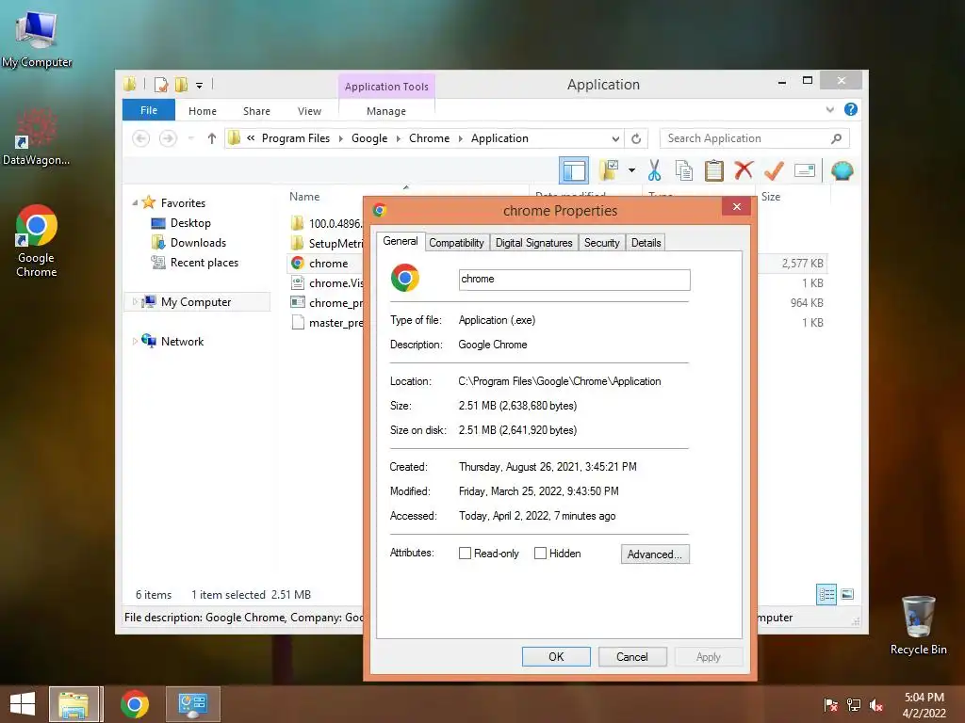
Task: Open the Manage ribbon tab
Action: coord(385,111)
